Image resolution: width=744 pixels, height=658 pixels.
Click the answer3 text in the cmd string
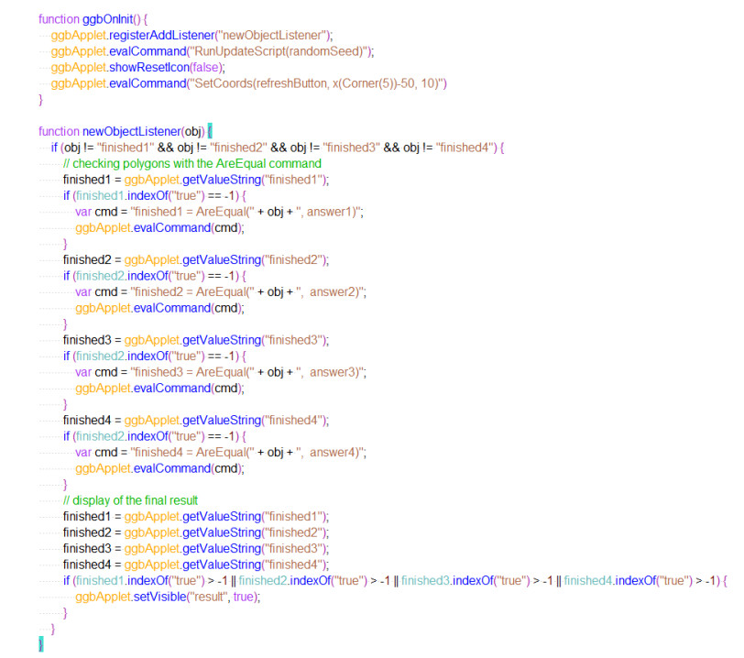tap(339, 372)
